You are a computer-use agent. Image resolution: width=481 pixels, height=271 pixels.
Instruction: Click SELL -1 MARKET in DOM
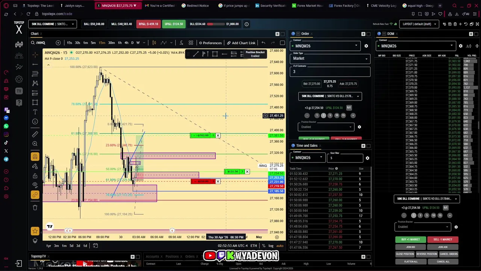[x=443, y=239]
